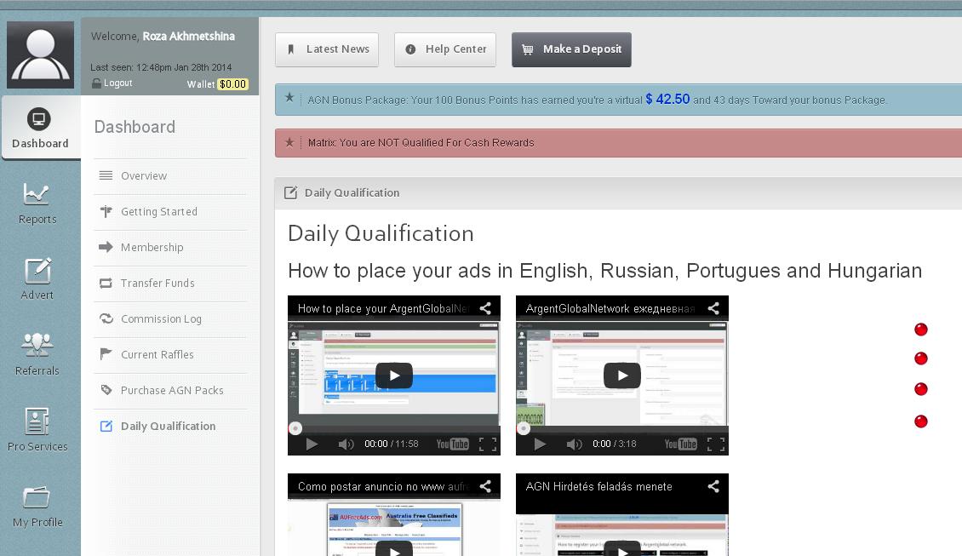Click the 'AGN Hirdetés feladás menete' video title

598,487
